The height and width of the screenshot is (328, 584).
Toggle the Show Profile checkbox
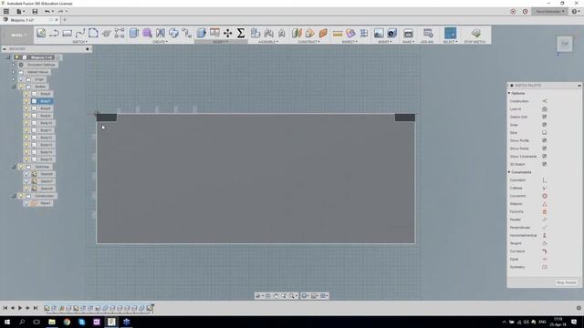tap(545, 140)
